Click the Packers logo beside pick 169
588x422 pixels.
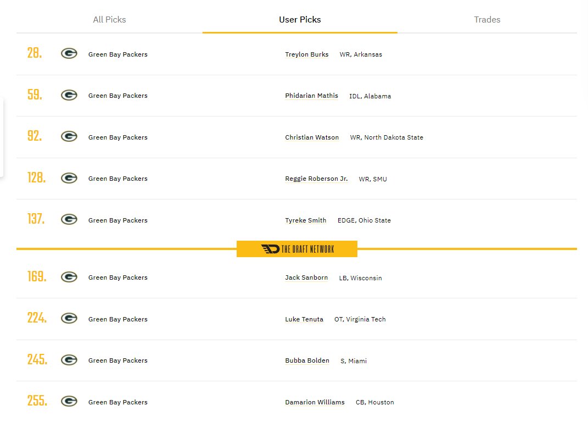69,277
